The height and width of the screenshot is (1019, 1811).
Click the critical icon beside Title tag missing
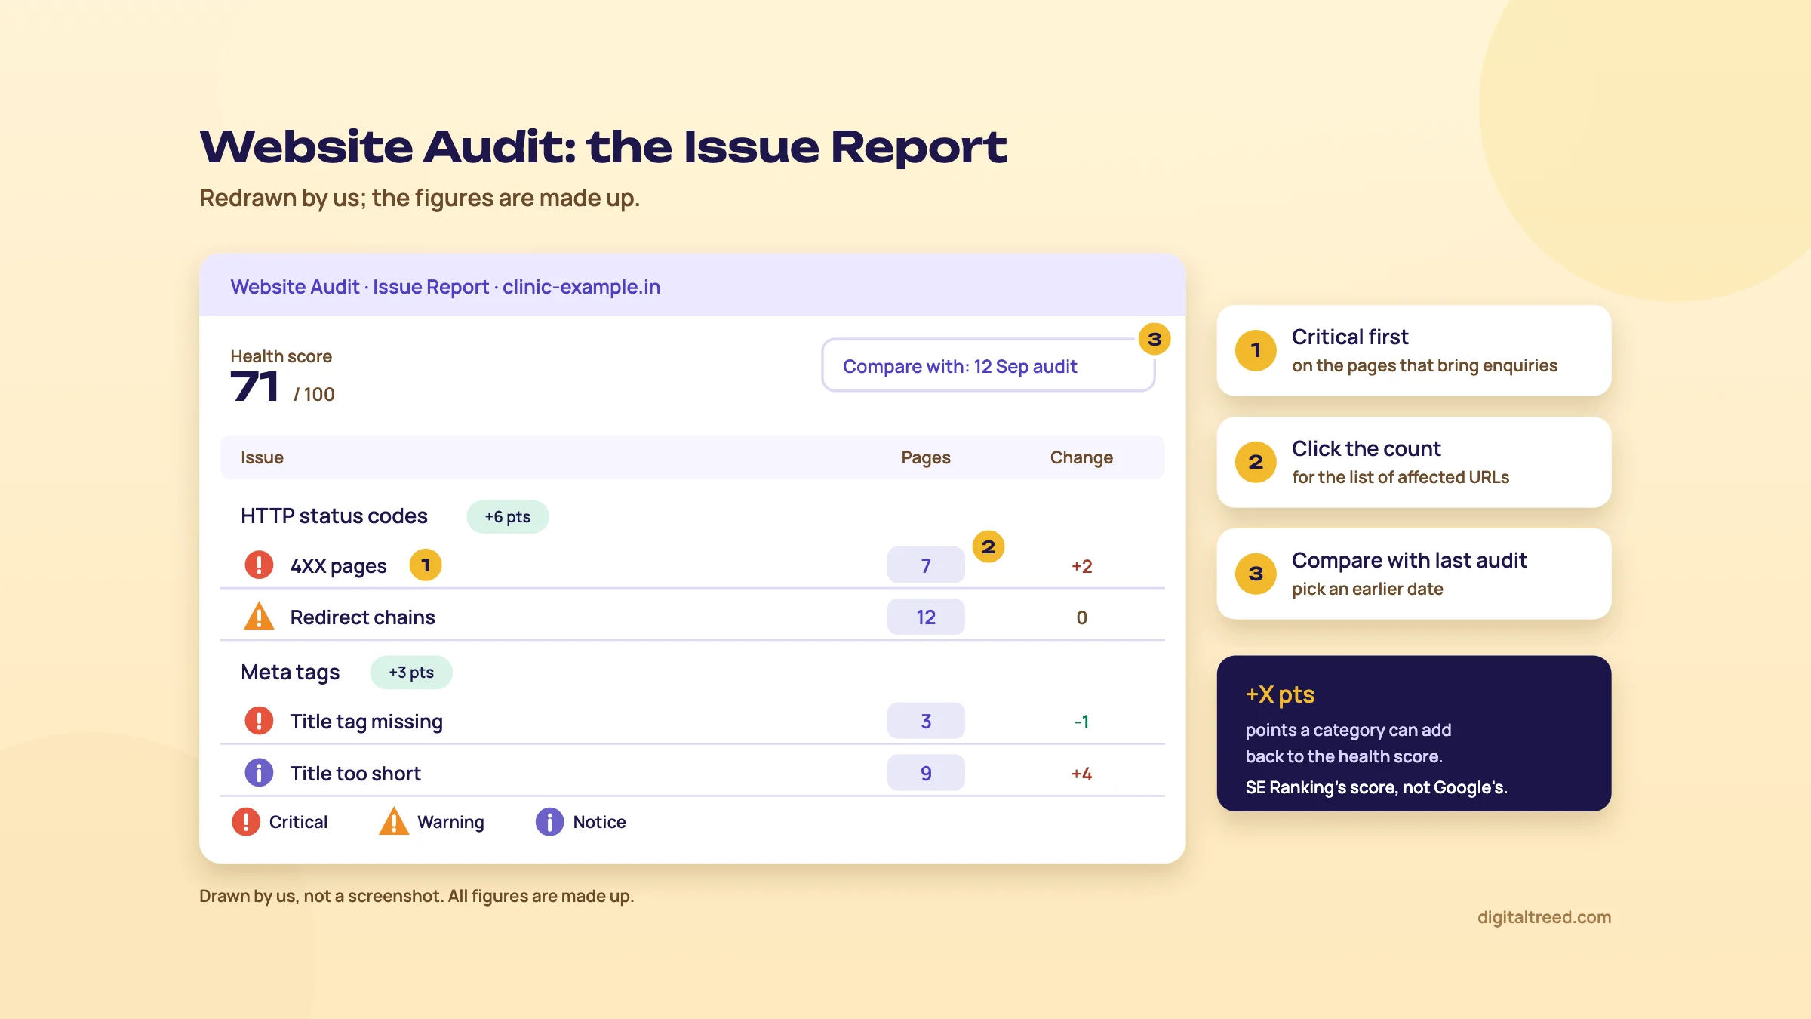[259, 721]
